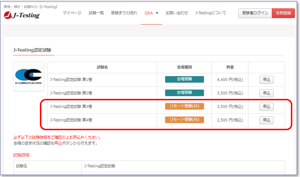
Task: Go to 試験一覧 in the navigation
Action: [x=96, y=13]
